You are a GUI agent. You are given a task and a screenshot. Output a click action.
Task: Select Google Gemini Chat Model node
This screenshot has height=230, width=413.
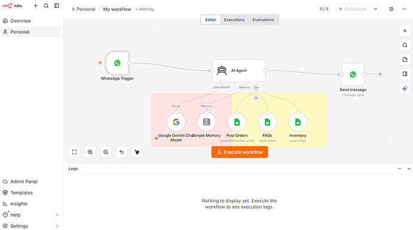[176, 122]
